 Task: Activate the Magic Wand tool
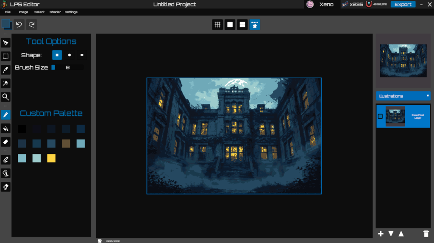6,83
